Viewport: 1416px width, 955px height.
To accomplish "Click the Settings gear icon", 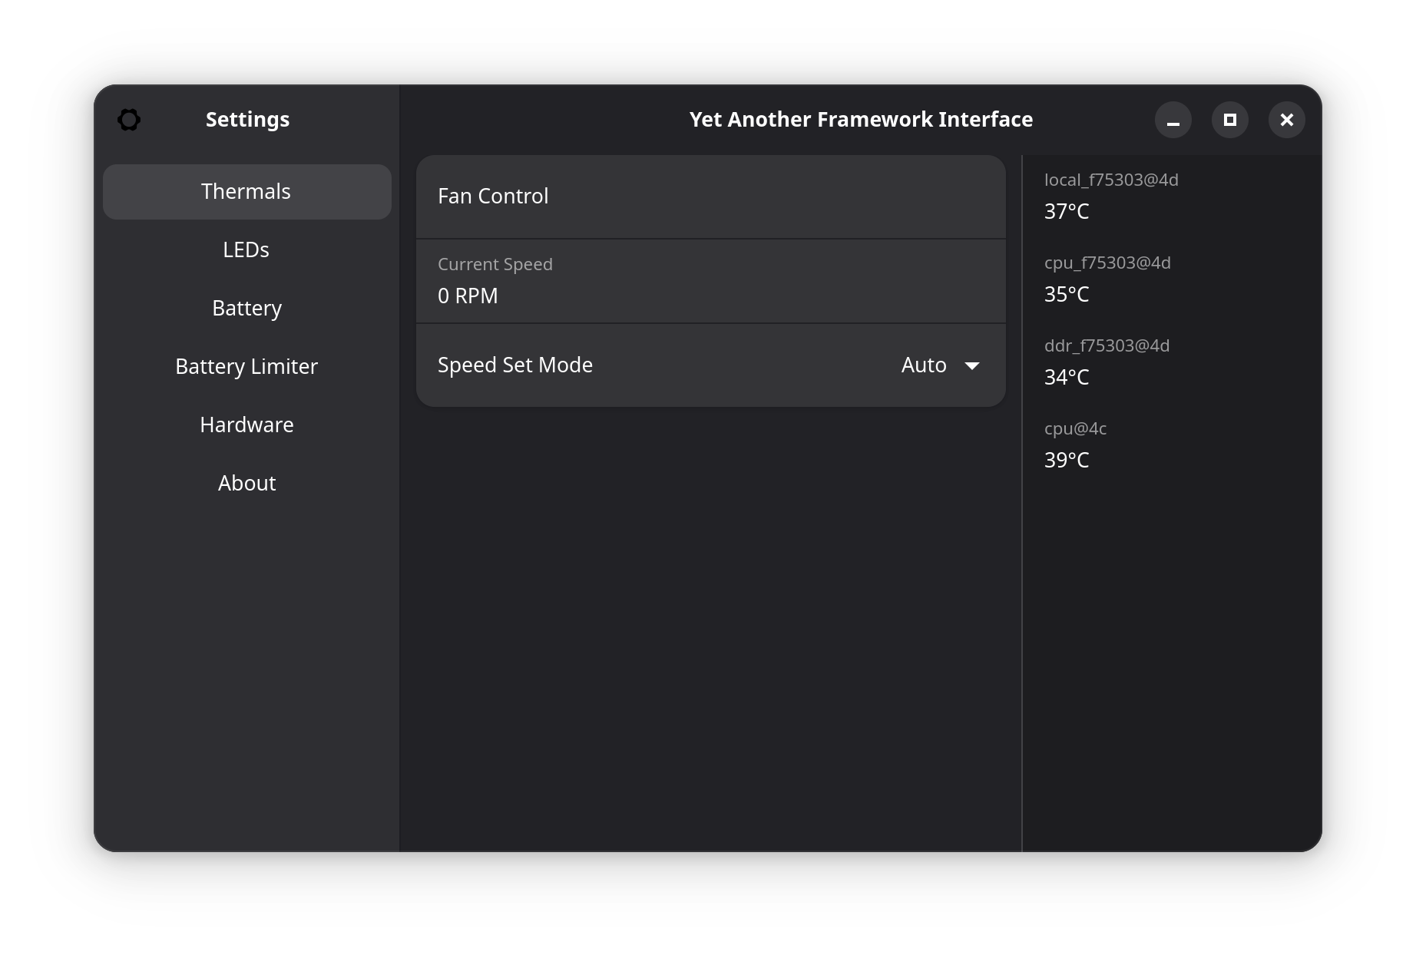I will (129, 120).
